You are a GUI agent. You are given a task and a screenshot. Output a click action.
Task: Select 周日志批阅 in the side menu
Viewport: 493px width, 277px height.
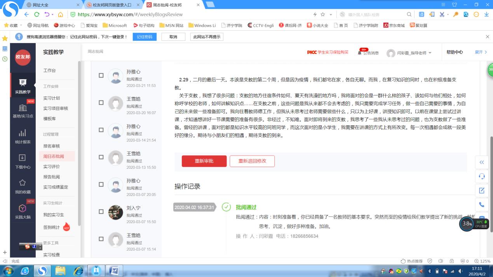pos(54,156)
